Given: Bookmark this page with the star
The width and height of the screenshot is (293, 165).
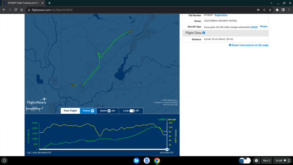Looking at the screenshot, I should click(x=270, y=10).
